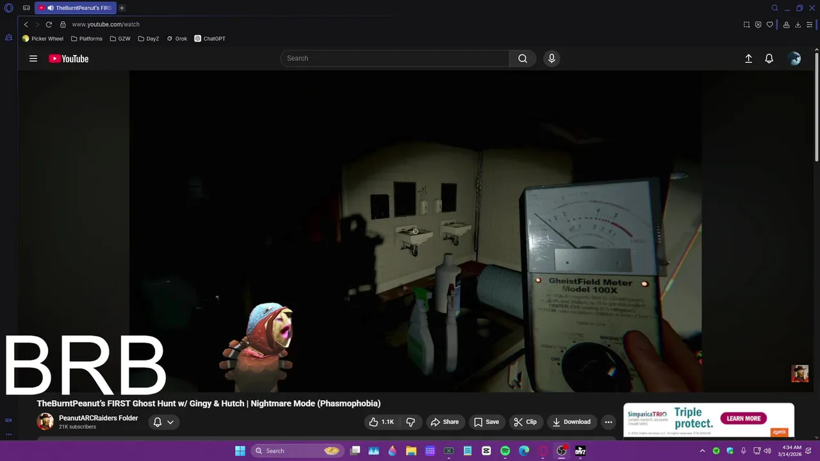Image resolution: width=820 pixels, height=461 pixels.
Task: Open GX Control in the sidebar
Action: tap(8, 420)
